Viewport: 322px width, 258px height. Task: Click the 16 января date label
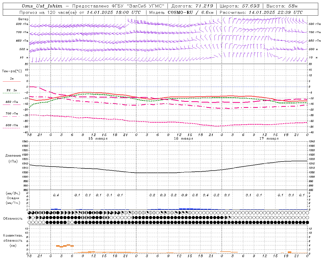[x=183, y=139]
